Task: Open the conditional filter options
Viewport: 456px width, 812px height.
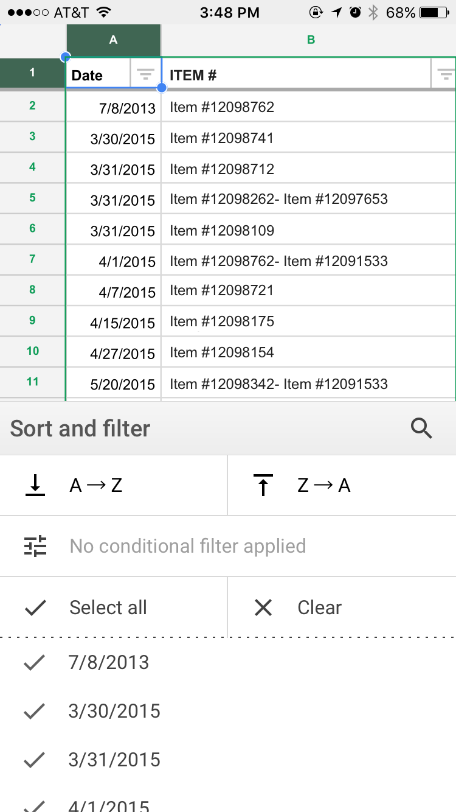Action: click(35, 546)
